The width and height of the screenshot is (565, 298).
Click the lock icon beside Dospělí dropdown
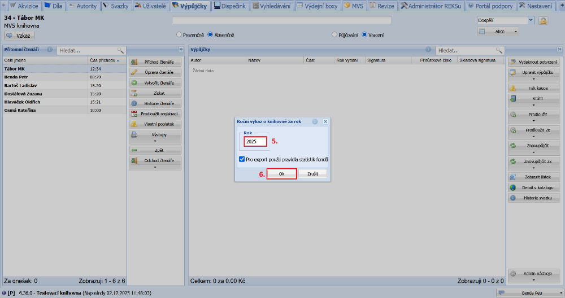coord(543,20)
